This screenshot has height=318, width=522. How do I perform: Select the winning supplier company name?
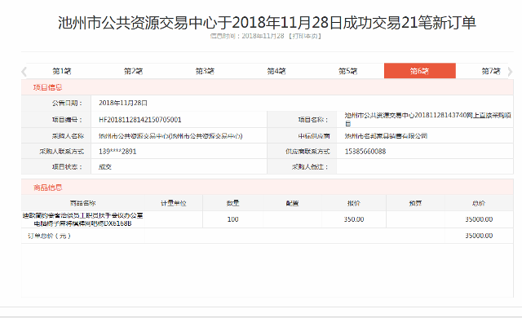[x=386, y=135]
